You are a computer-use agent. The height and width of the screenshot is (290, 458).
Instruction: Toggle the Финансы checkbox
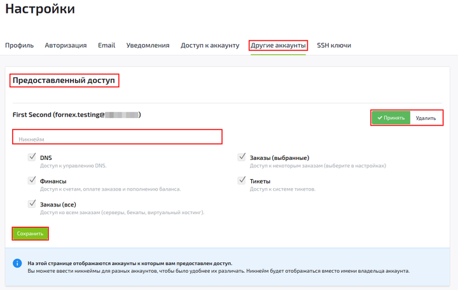(x=32, y=180)
